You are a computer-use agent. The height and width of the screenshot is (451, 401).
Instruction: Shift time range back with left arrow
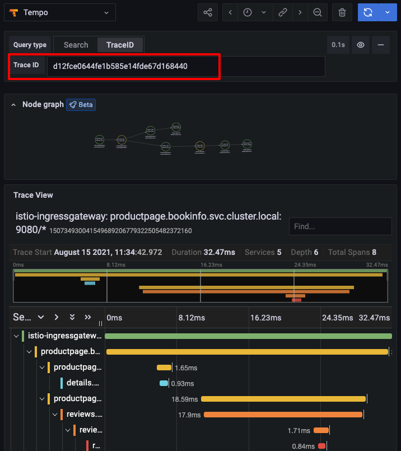[230, 12]
